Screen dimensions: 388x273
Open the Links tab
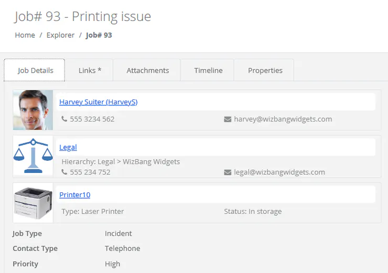pos(90,70)
